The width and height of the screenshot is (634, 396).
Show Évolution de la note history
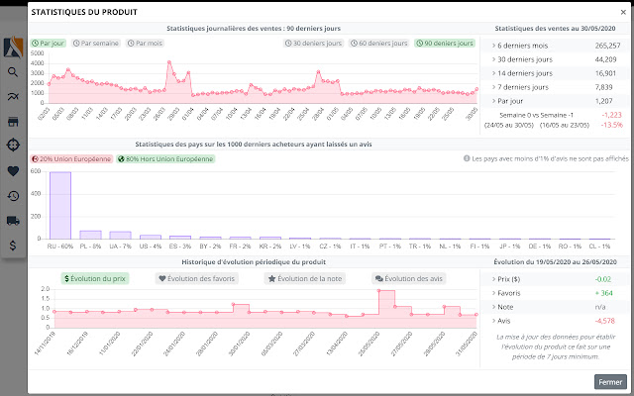304,279
